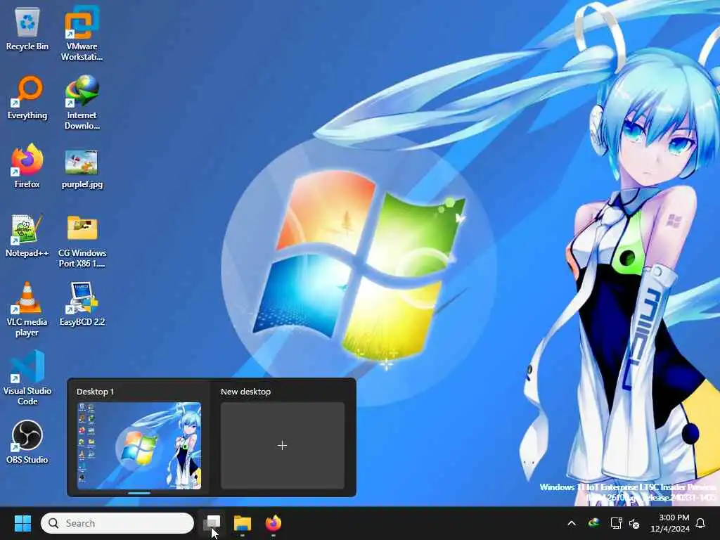Select the Visual Studio Code shortcut
This screenshot has height=540, width=720.
(x=27, y=378)
